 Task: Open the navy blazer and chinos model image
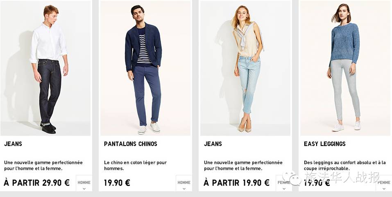click(145, 68)
